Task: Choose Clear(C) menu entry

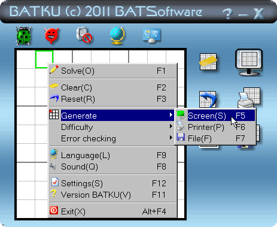Action: tap(113, 87)
